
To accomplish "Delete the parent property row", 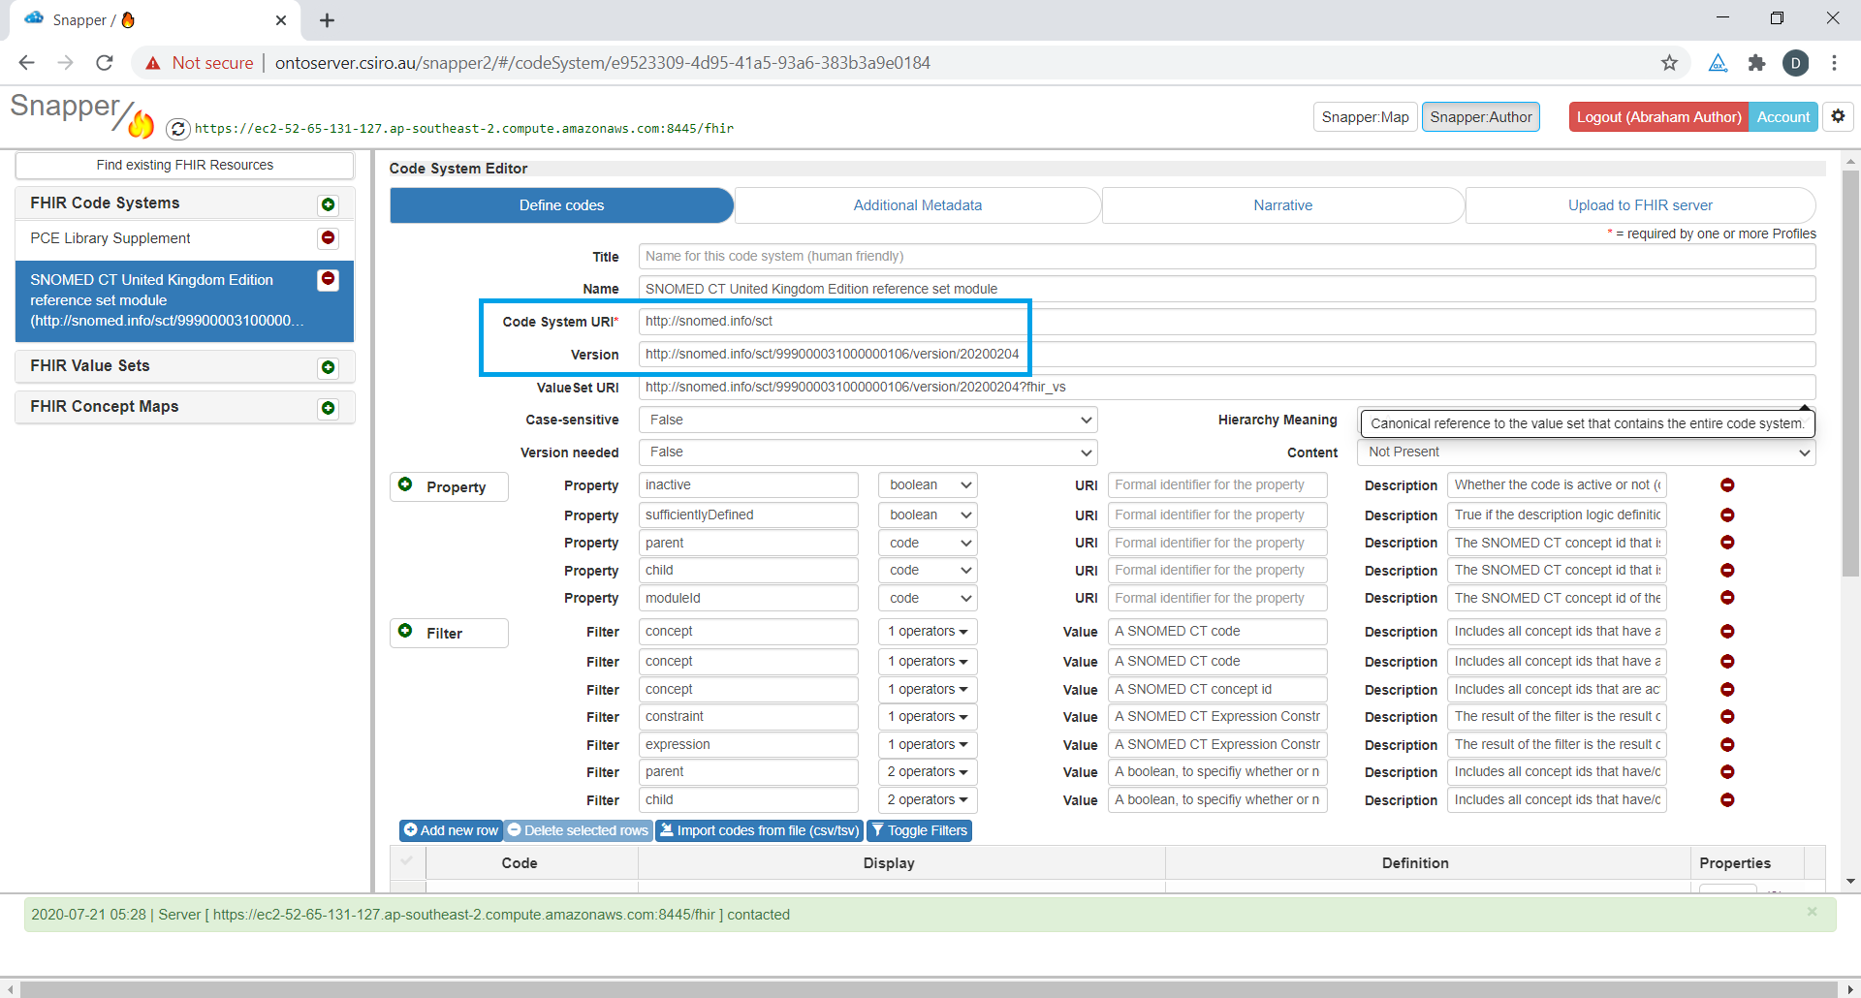I will point(1727,543).
